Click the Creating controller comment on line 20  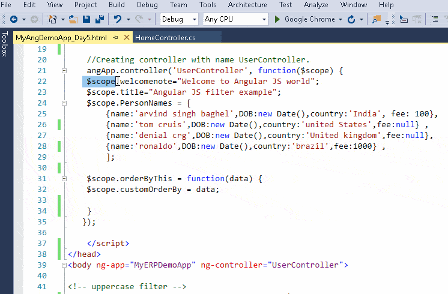click(x=198, y=59)
